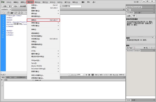Screen dimensions: 156x102
Task: Open the workspace switcher 设计器 dropdown
Action: (x=137, y=2)
